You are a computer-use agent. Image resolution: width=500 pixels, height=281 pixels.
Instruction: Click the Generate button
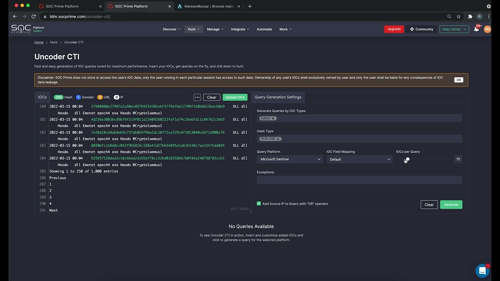tap(451, 205)
